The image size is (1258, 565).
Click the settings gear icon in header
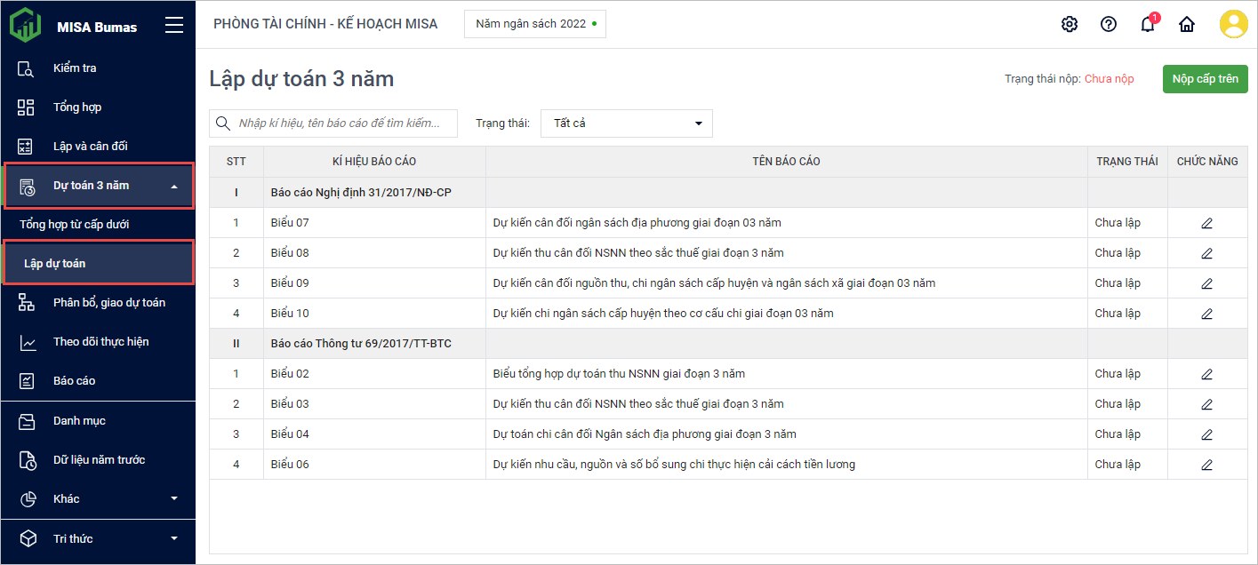coord(1069,24)
